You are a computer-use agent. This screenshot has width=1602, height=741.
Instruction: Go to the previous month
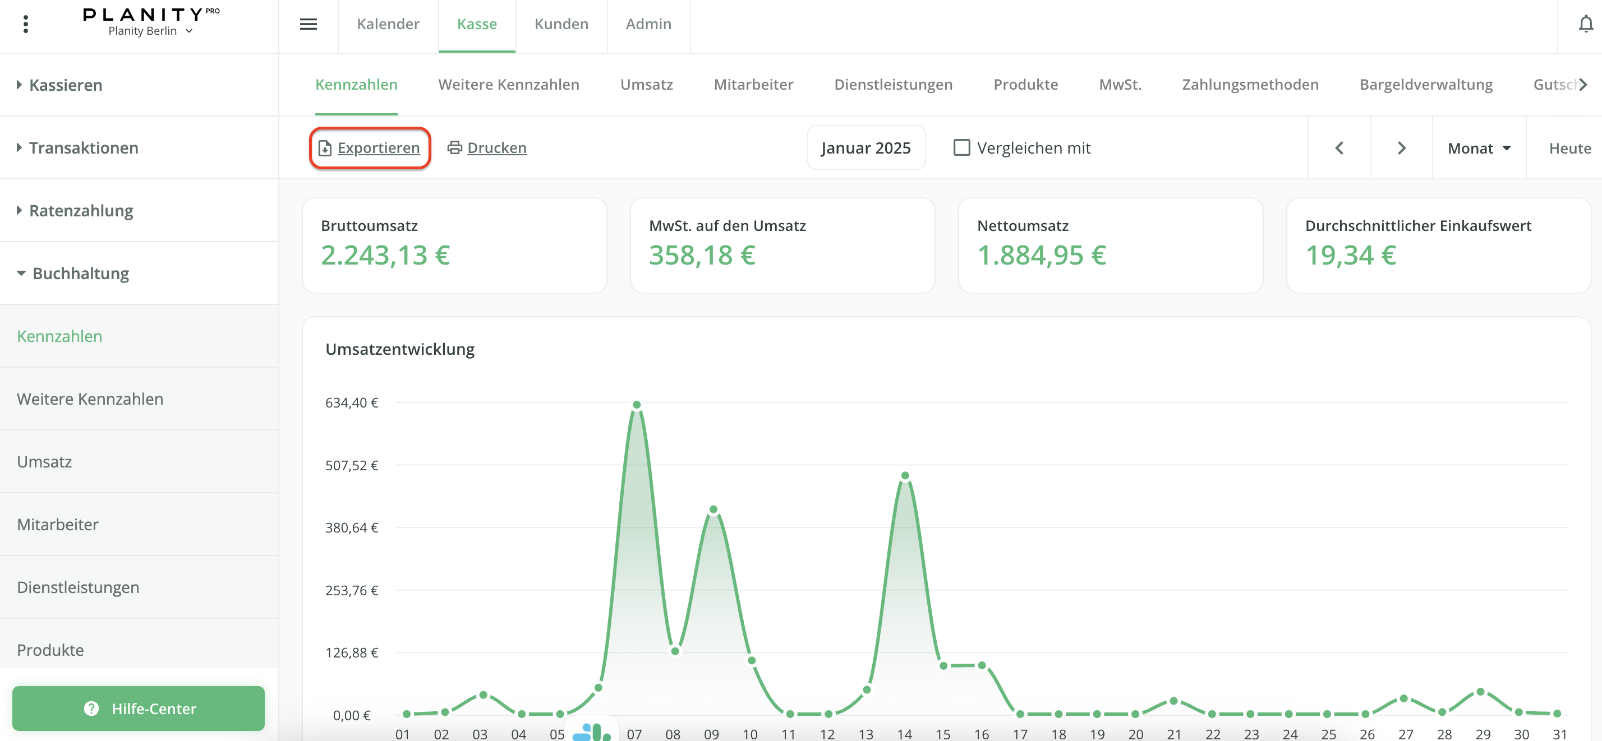1339,148
